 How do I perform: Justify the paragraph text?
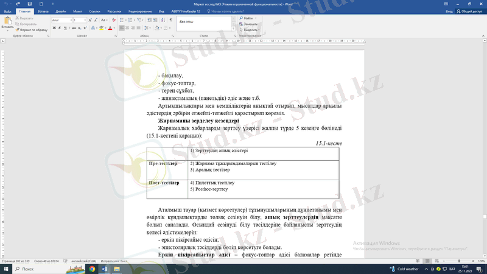(x=139, y=28)
